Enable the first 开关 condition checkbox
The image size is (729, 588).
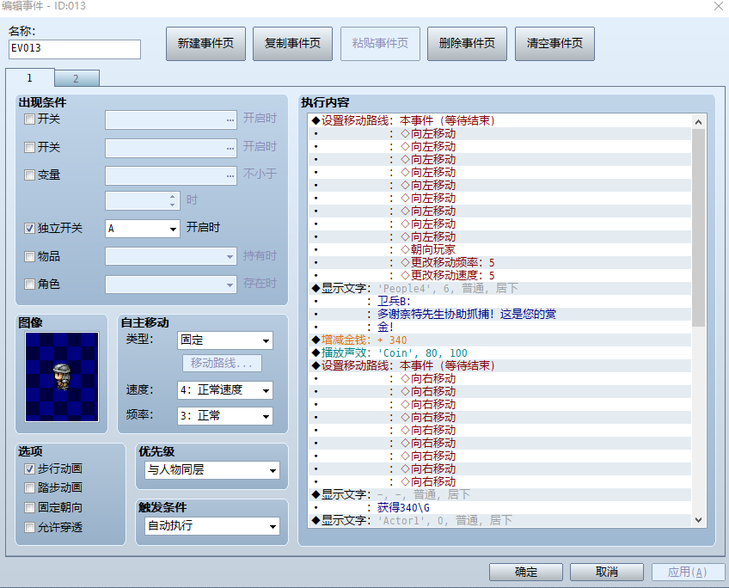pos(29,119)
